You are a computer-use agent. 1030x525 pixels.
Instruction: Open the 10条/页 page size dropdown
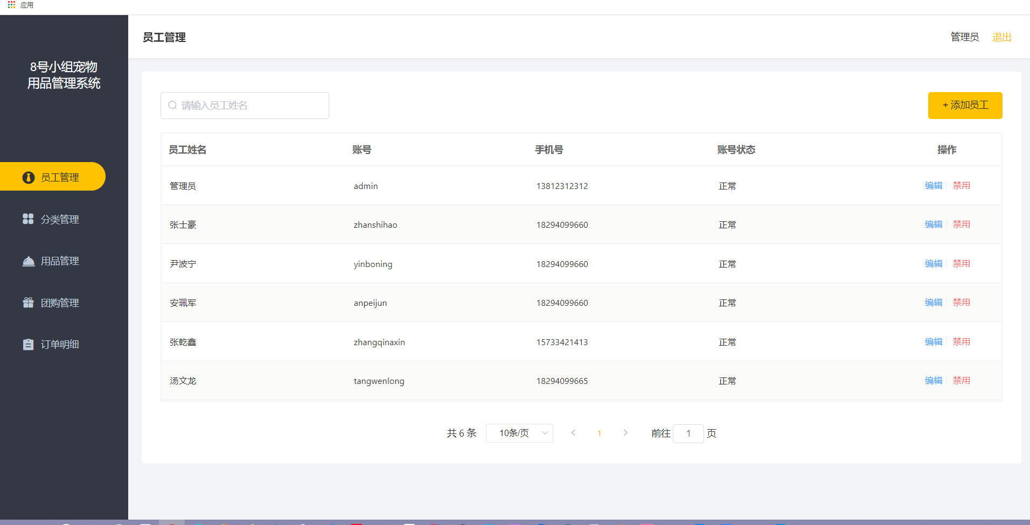[x=519, y=433]
